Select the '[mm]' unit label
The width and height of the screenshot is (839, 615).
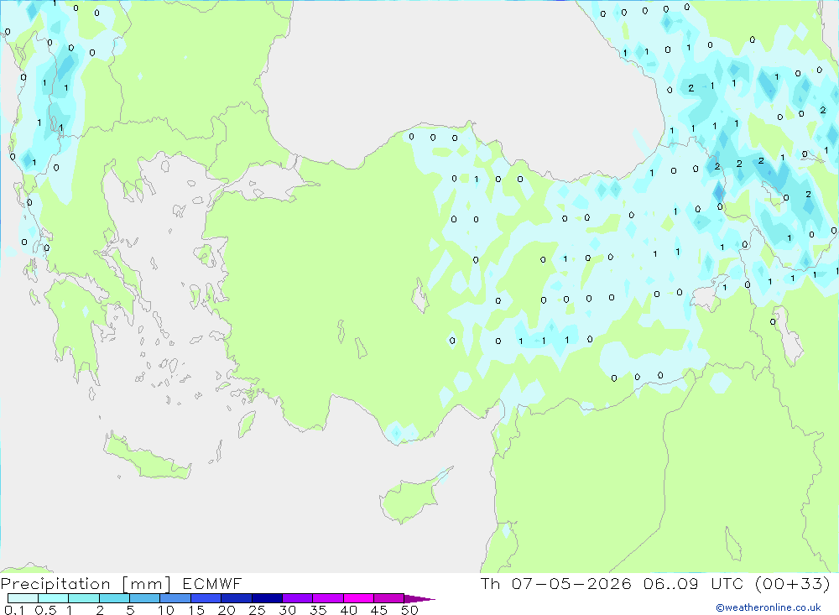point(146,584)
